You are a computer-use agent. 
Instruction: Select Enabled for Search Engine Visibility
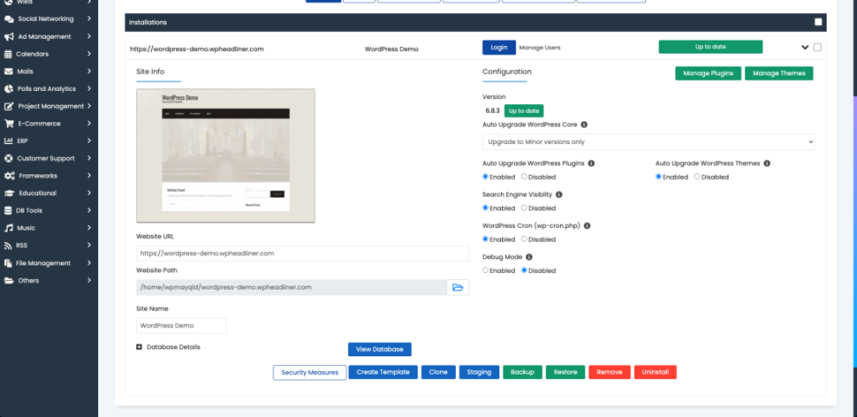(485, 208)
